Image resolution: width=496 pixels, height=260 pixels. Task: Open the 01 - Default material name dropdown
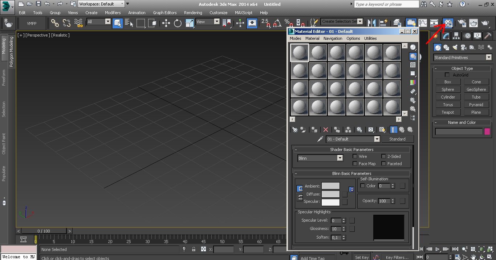tap(377, 139)
